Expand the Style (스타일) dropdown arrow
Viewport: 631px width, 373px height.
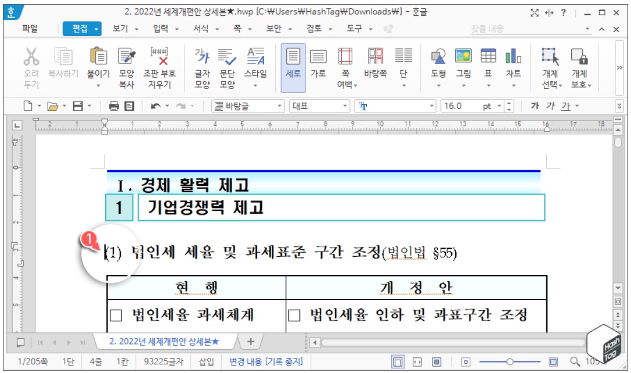click(x=255, y=85)
